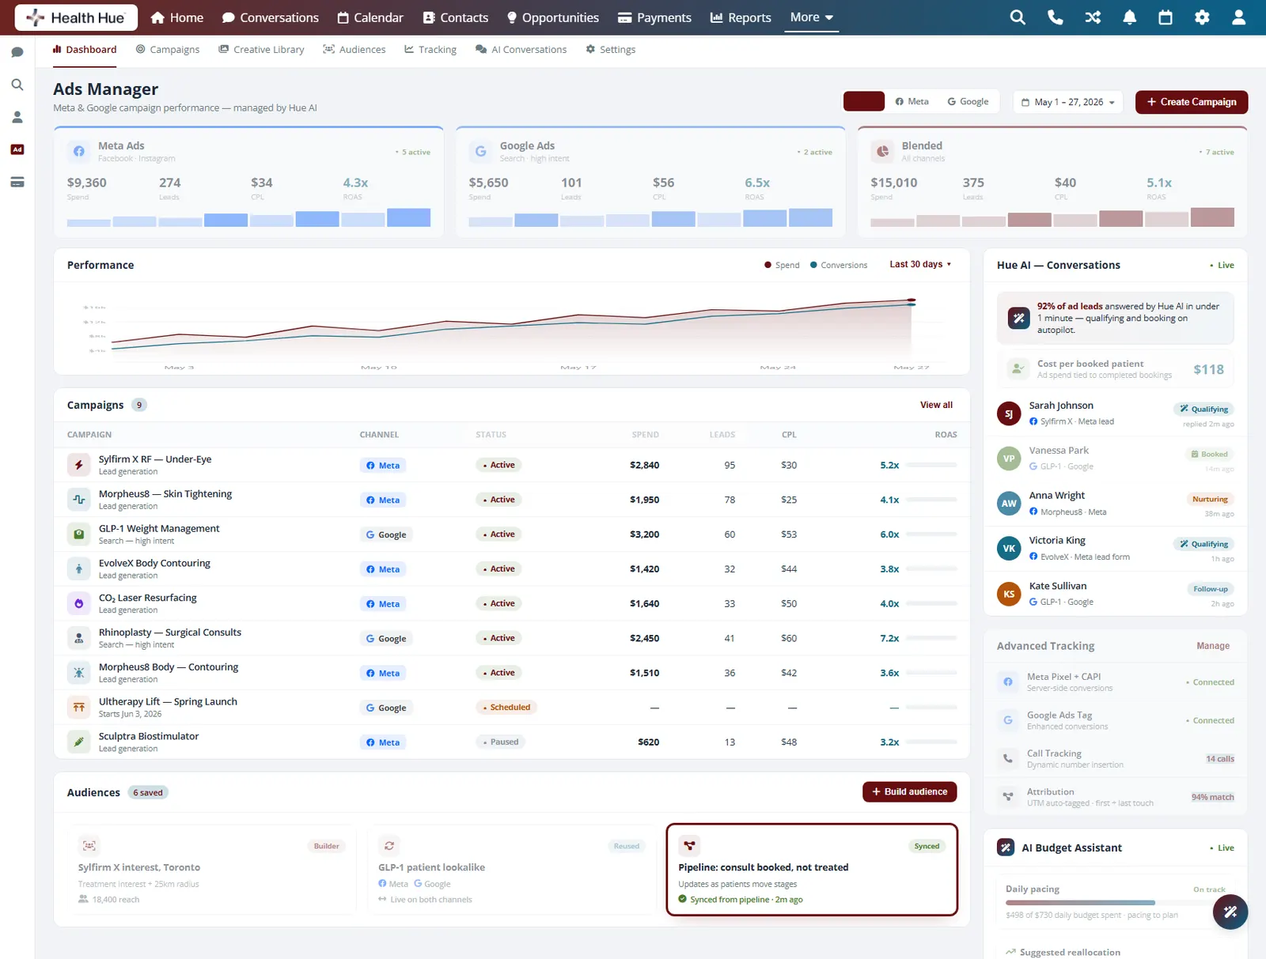Image resolution: width=1266 pixels, height=959 pixels.
Task: Click the Daily pacing progress bar
Action: pos(1115,902)
